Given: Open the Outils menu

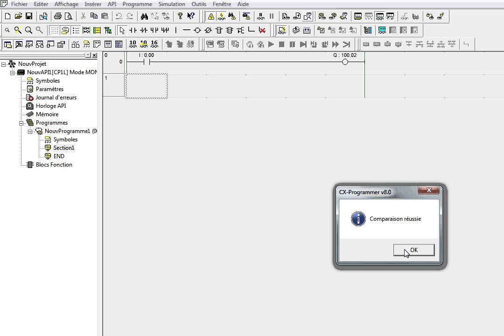Looking at the screenshot, I should 199,4.
